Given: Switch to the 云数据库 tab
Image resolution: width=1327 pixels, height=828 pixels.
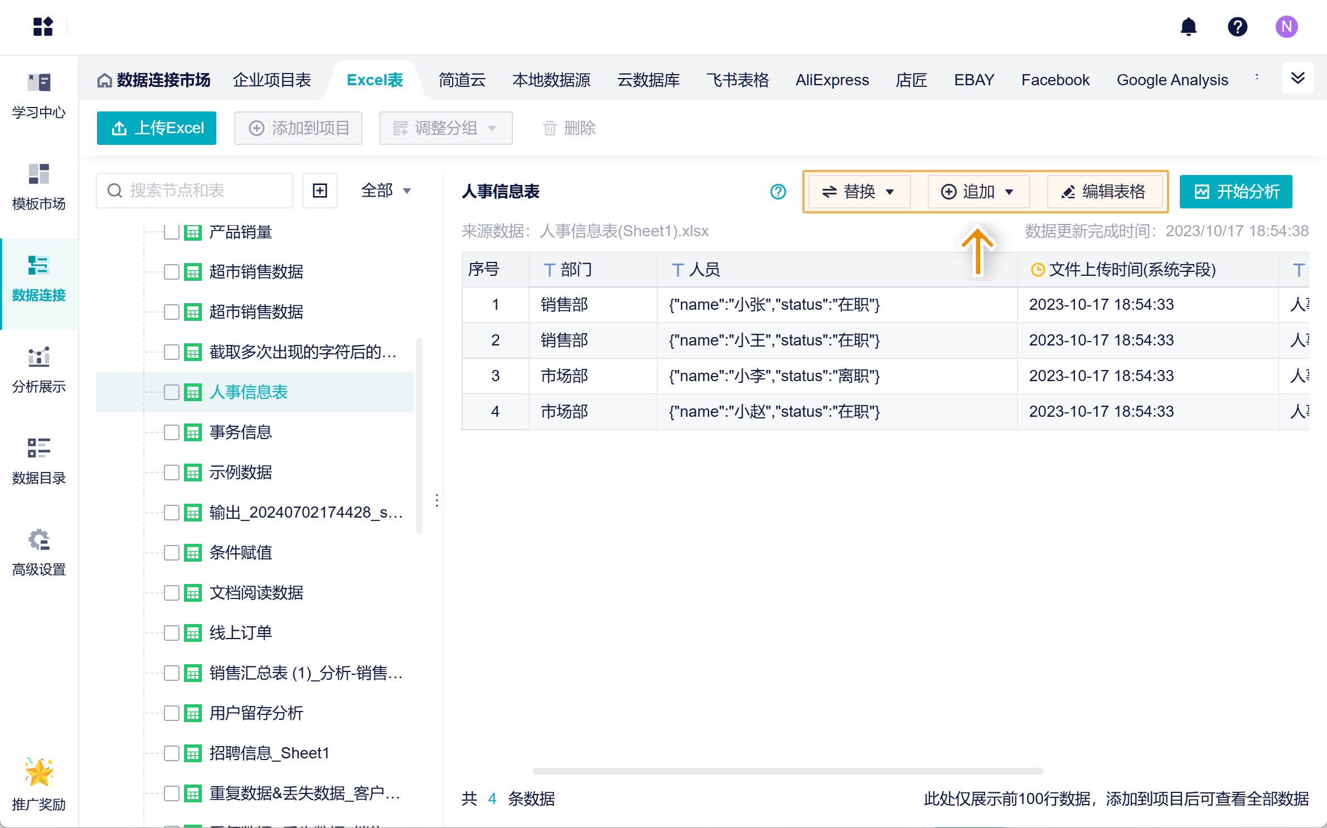Looking at the screenshot, I should pos(648,80).
